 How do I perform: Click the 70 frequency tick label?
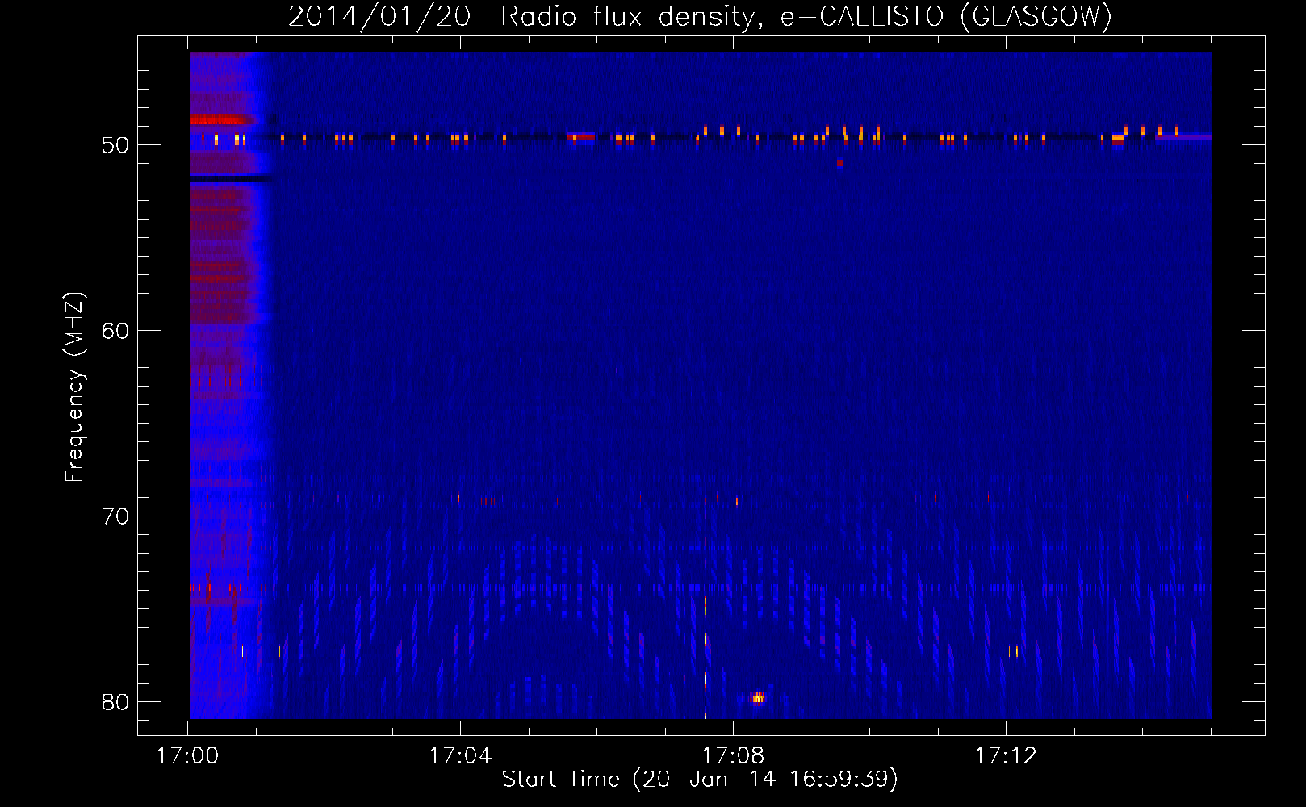tap(115, 516)
